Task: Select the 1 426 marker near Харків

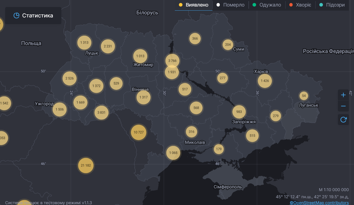Action: 265,81
